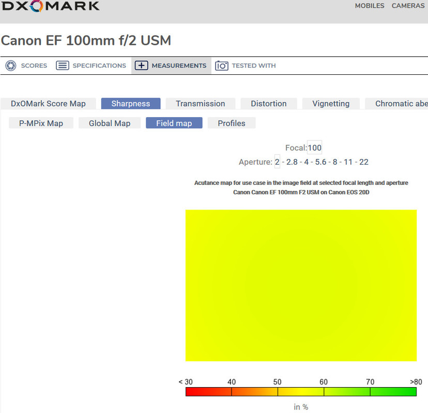Select aperture 5.6
Screen dimensions: 428x413
point(320,162)
